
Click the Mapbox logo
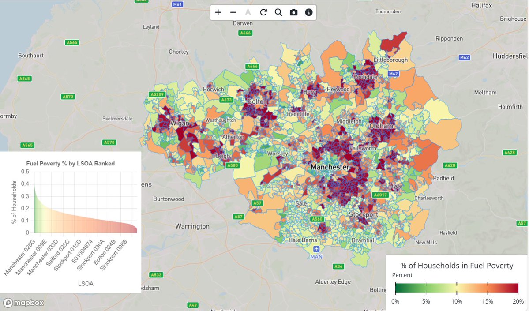23,303
